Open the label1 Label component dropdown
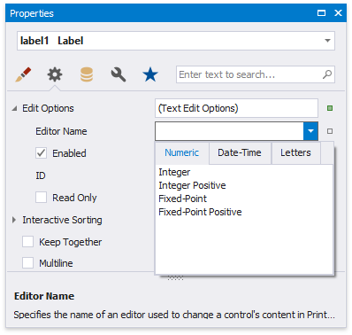This screenshot has height=335, width=352. click(327, 41)
